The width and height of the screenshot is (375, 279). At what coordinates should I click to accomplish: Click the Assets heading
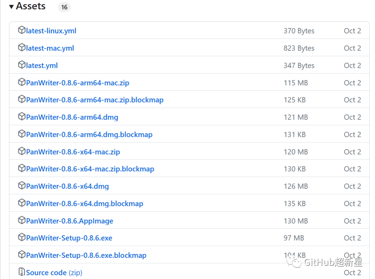point(31,6)
